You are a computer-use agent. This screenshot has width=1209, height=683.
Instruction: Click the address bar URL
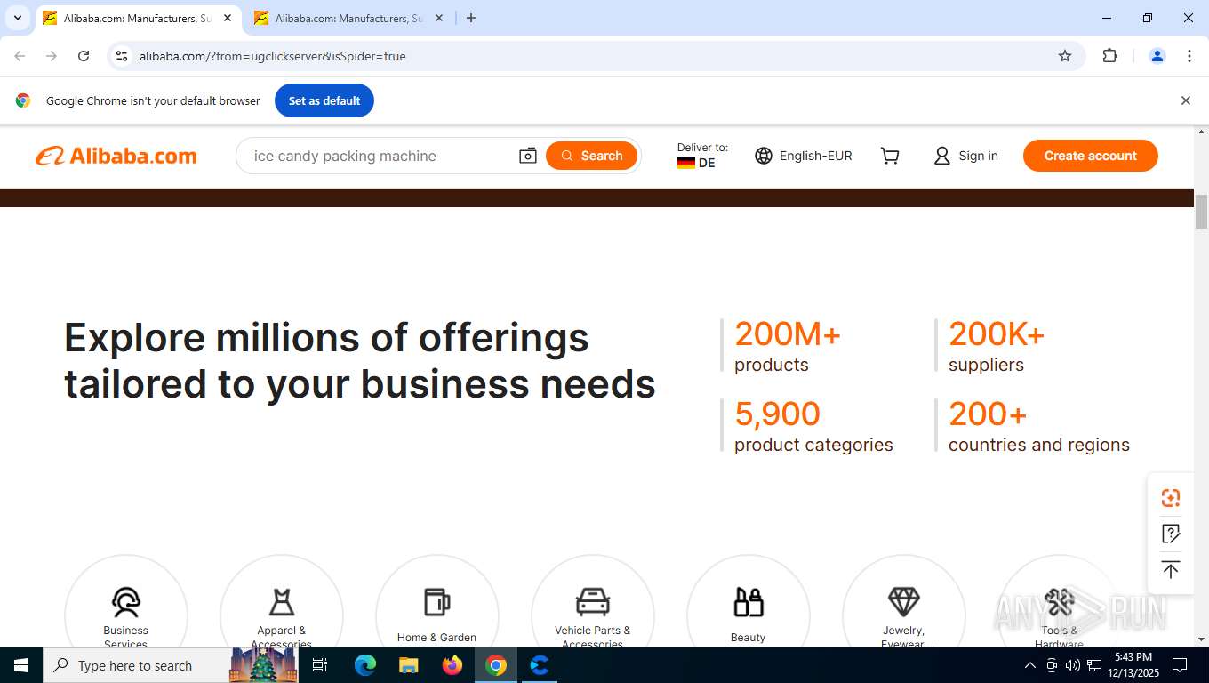pyautogui.click(x=273, y=56)
